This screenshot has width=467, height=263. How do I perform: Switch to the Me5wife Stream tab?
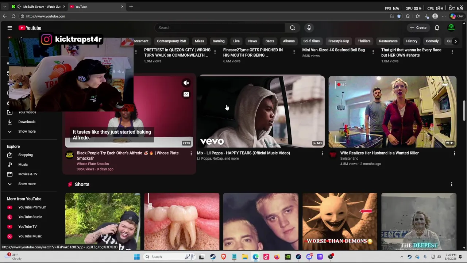point(38,7)
